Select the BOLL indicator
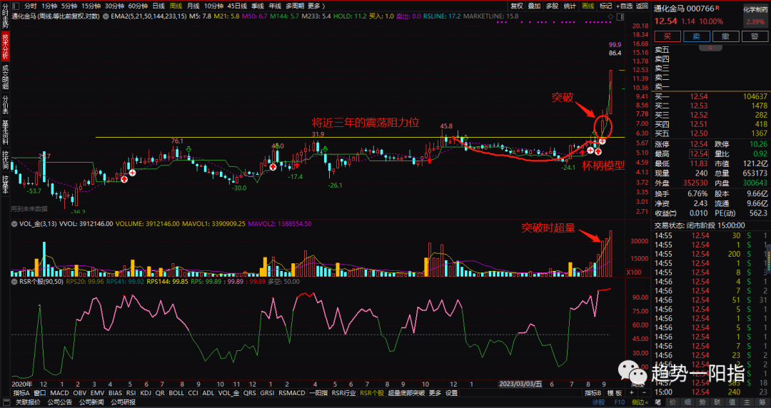 (x=176, y=393)
